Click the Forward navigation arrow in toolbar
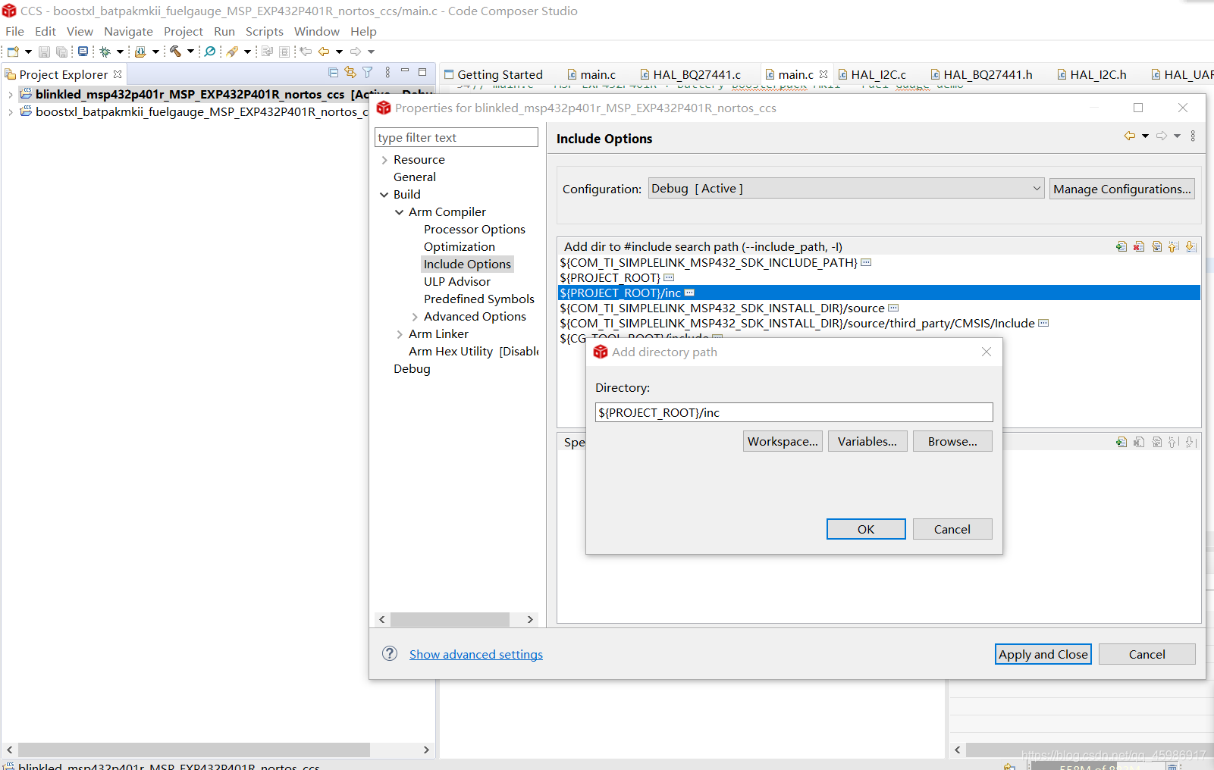Viewport: 1214px width, 770px height. [x=356, y=52]
